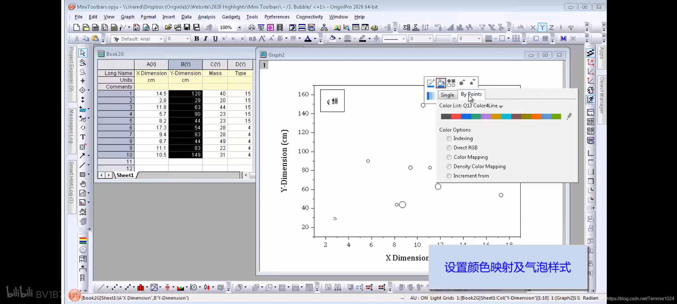Click the Italic formatting button
The width and height of the screenshot is (677, 304).
pos(206,39)
